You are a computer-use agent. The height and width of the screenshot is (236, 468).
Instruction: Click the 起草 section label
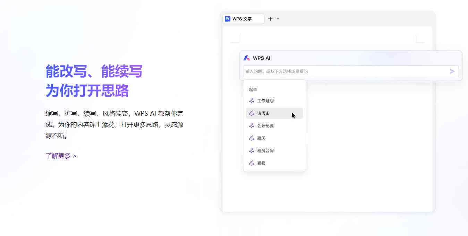[253, 90]
